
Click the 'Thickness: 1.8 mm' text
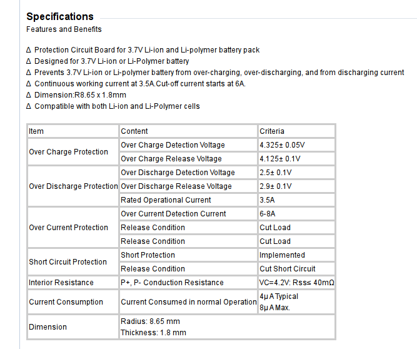click(x=153, y=333)
